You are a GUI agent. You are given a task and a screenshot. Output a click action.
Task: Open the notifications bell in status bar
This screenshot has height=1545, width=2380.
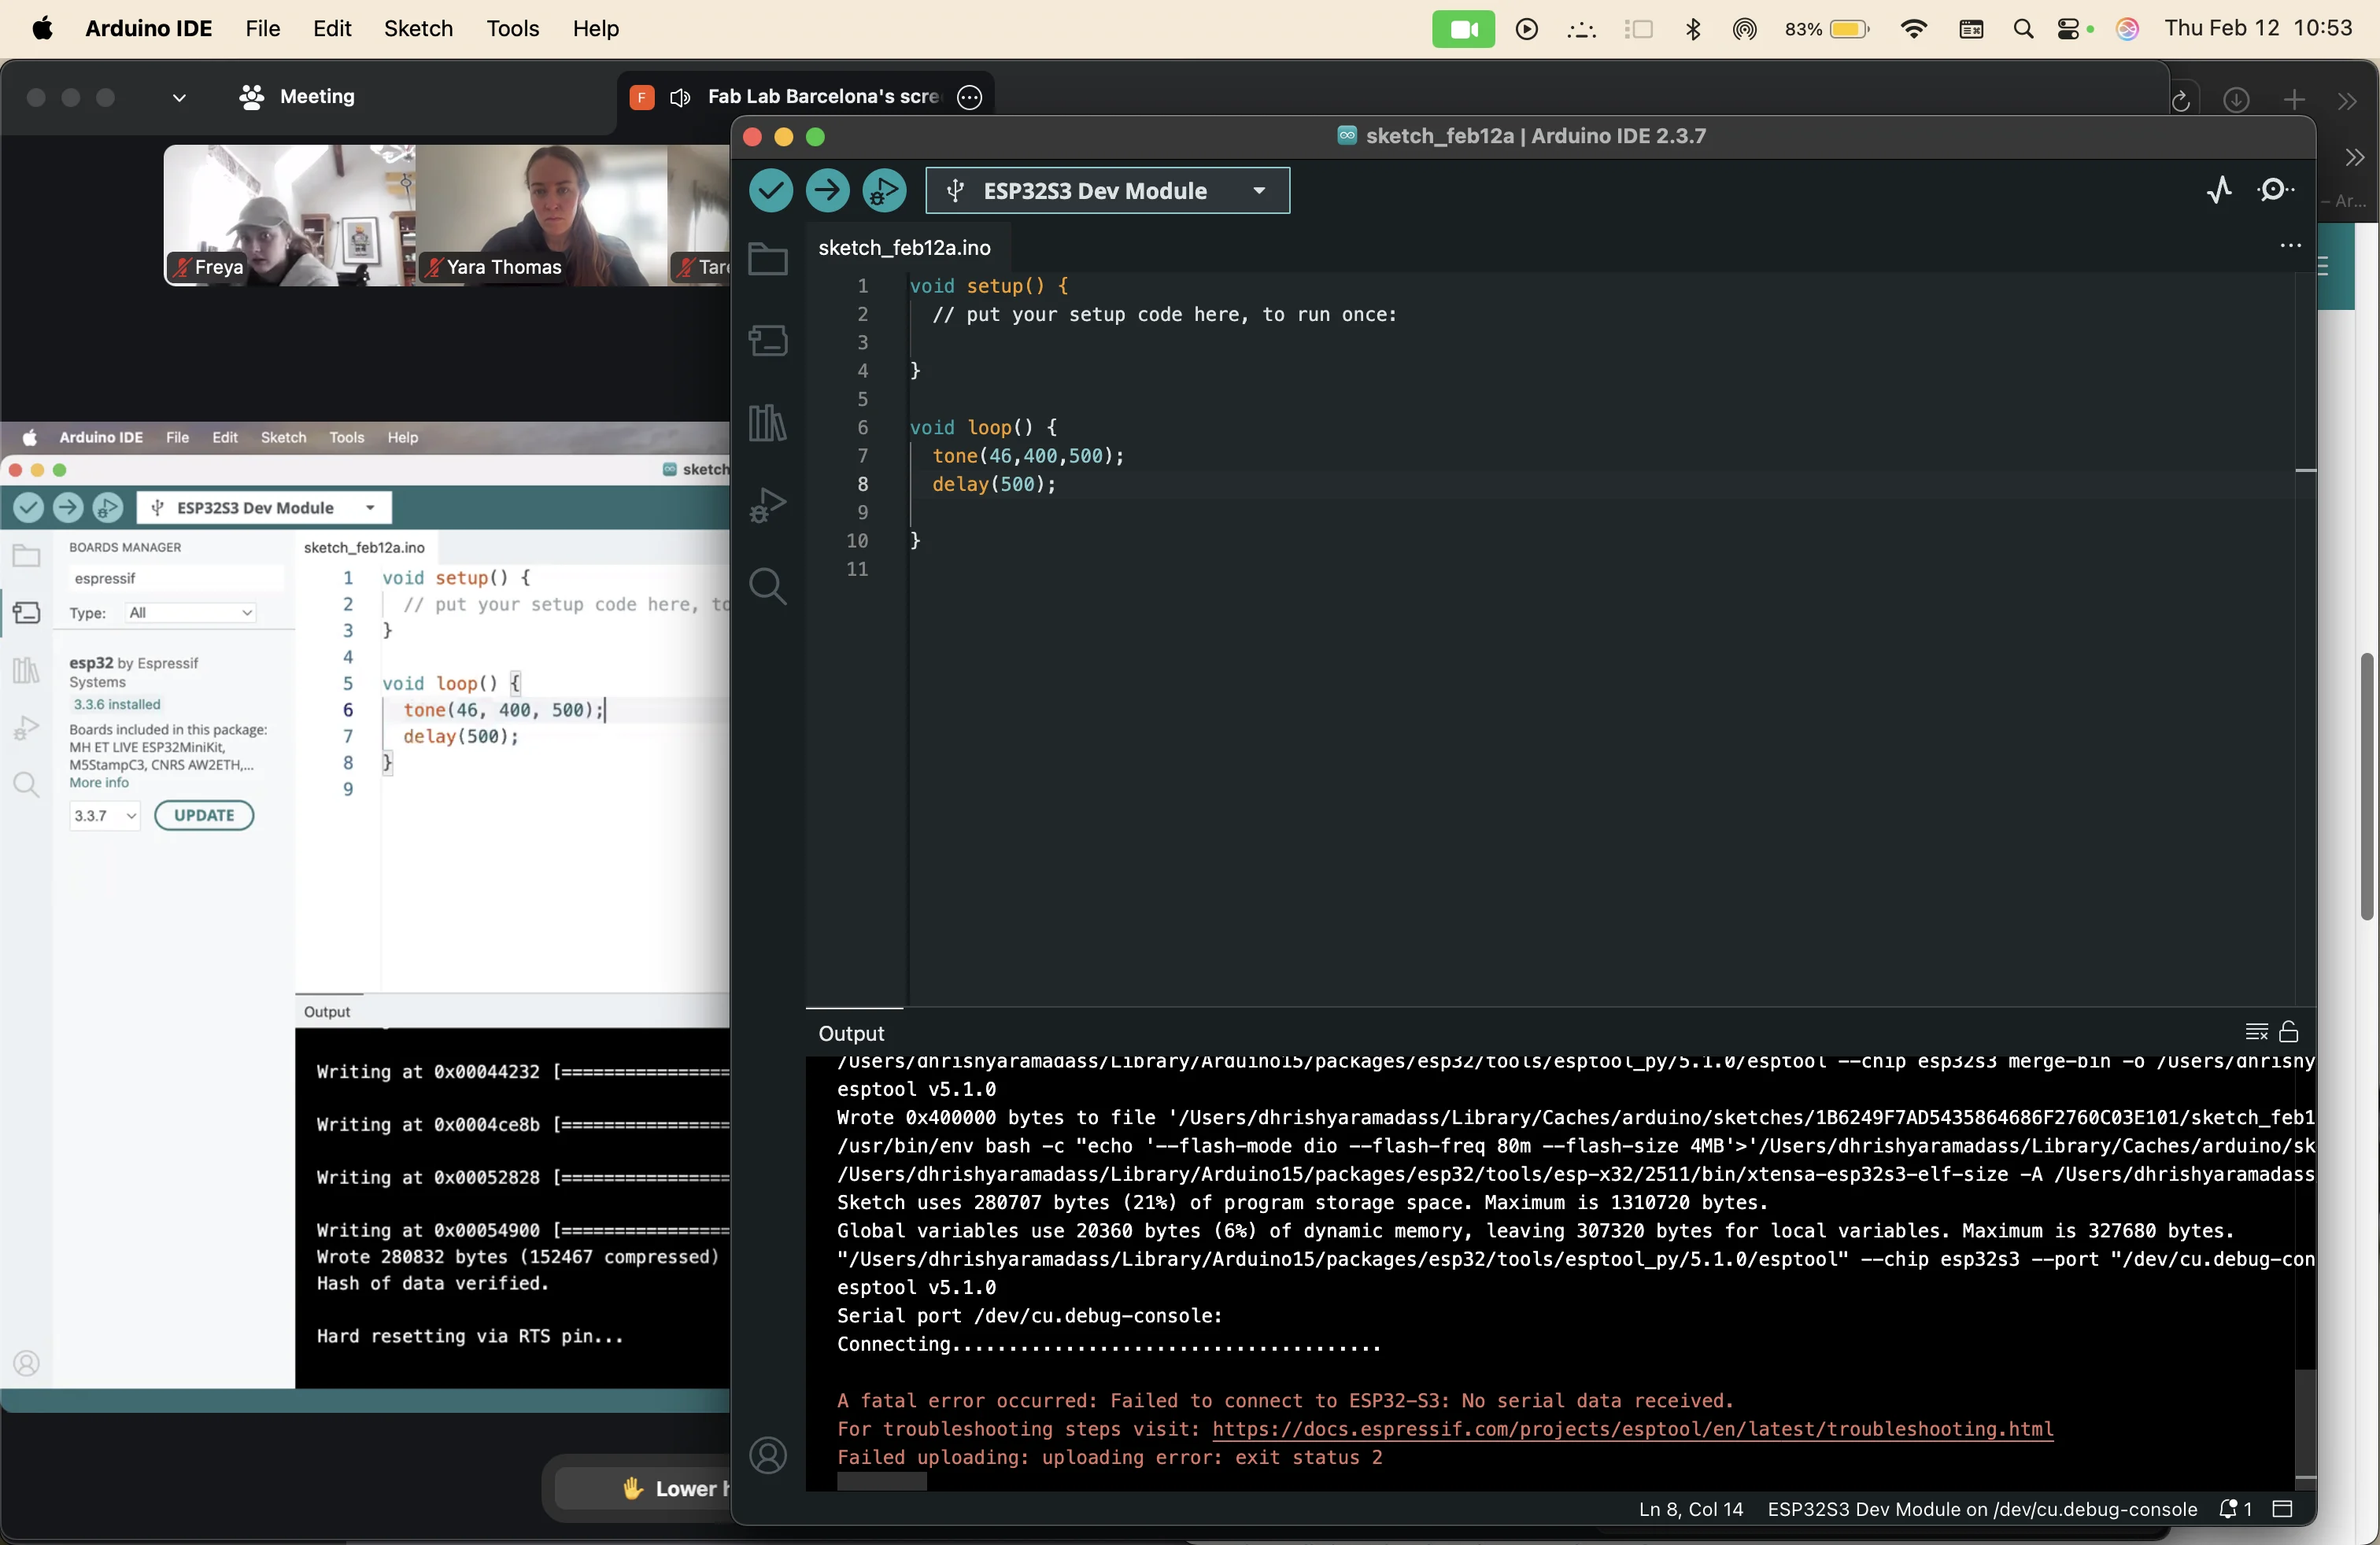(x=2229, y=1509)
